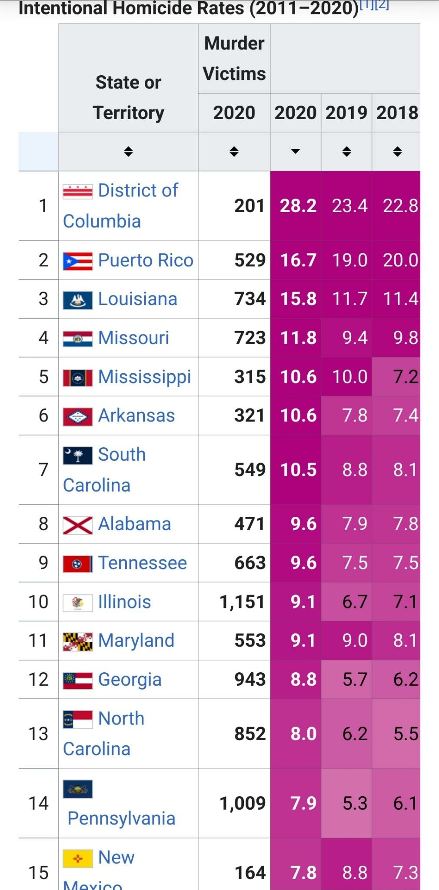Click the District of Columbia flag icon
Image resolution: width=439 pixels, height=890 pixels.
[77, 191]
